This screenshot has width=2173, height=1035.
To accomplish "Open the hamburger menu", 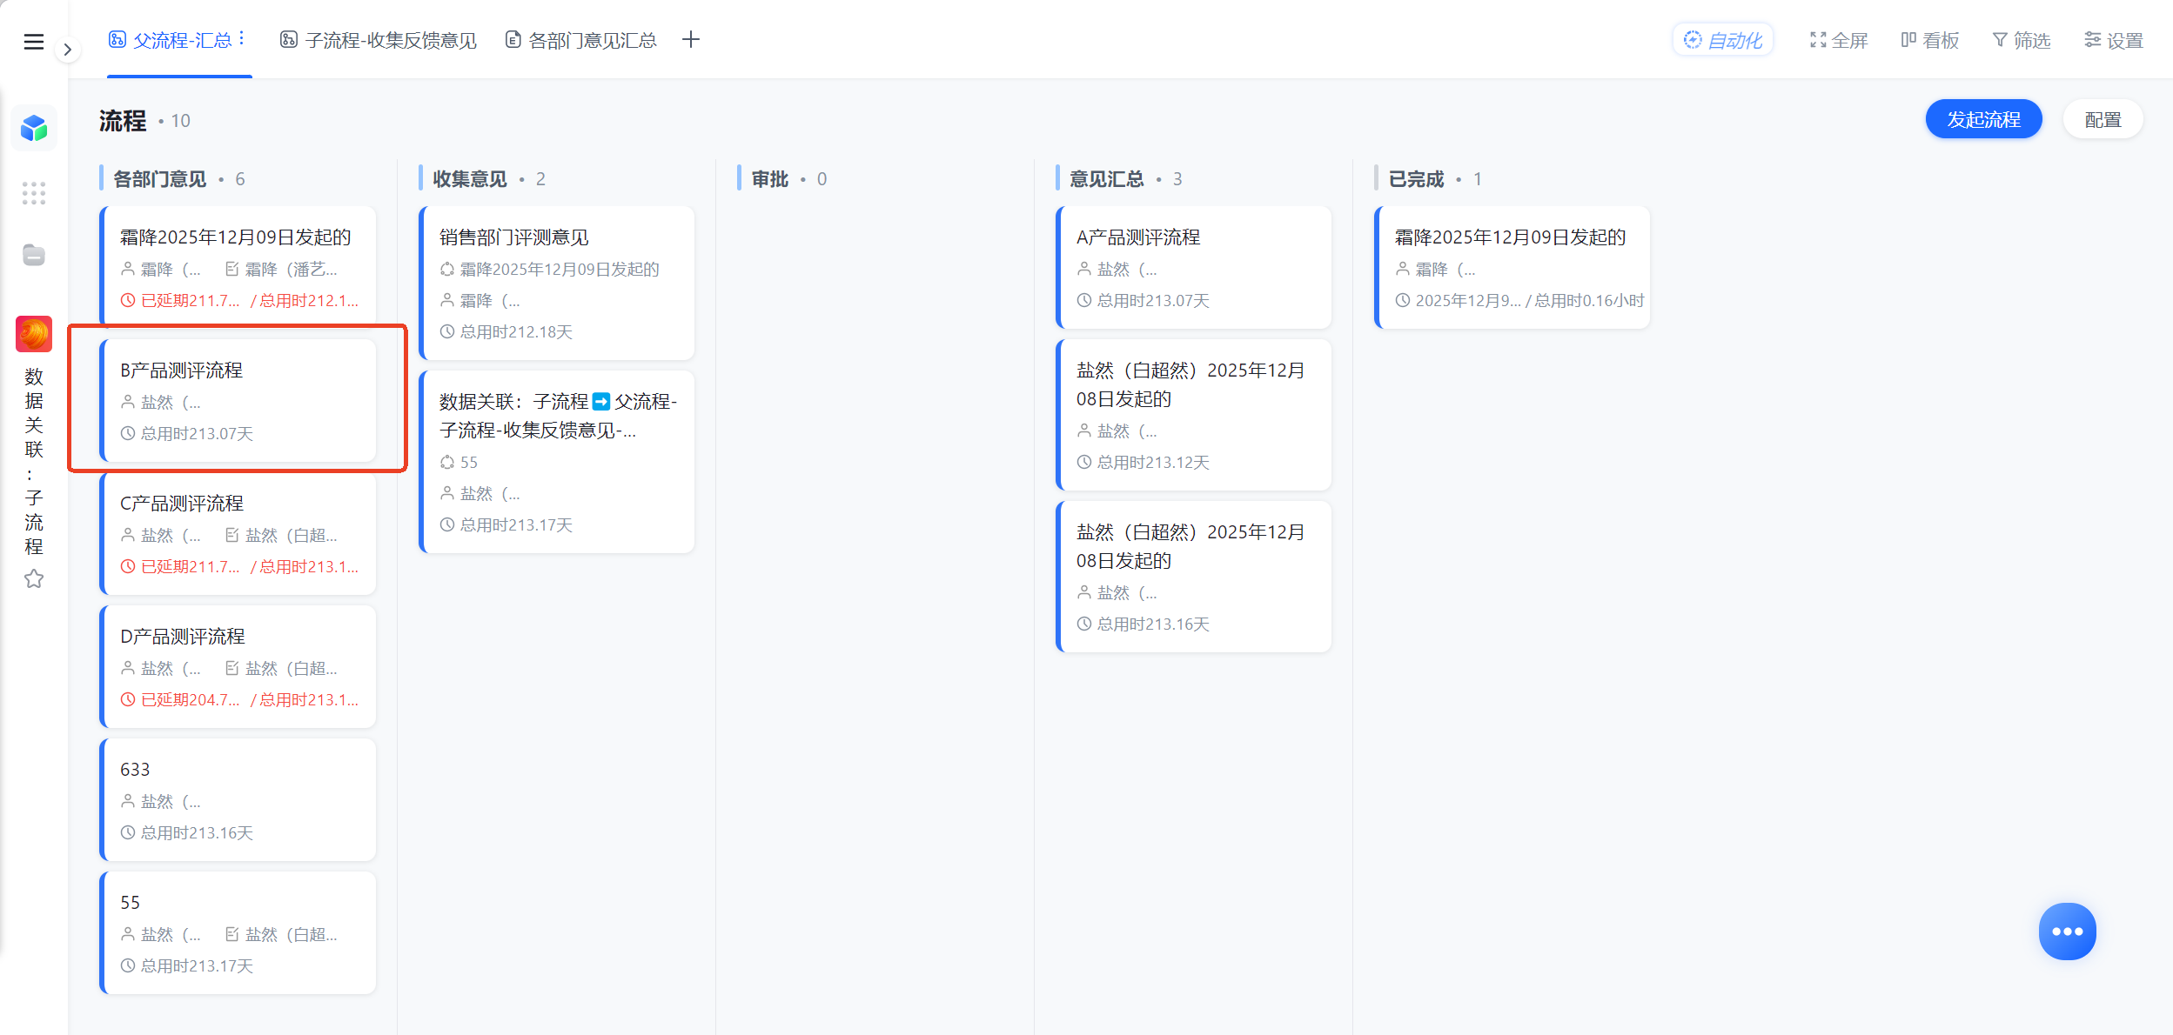I will (33, 42).
